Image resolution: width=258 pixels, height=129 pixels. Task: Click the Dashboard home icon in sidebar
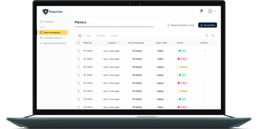[41, 22]
